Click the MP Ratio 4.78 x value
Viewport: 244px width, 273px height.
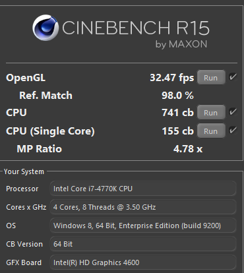click(x=188, y=149)
